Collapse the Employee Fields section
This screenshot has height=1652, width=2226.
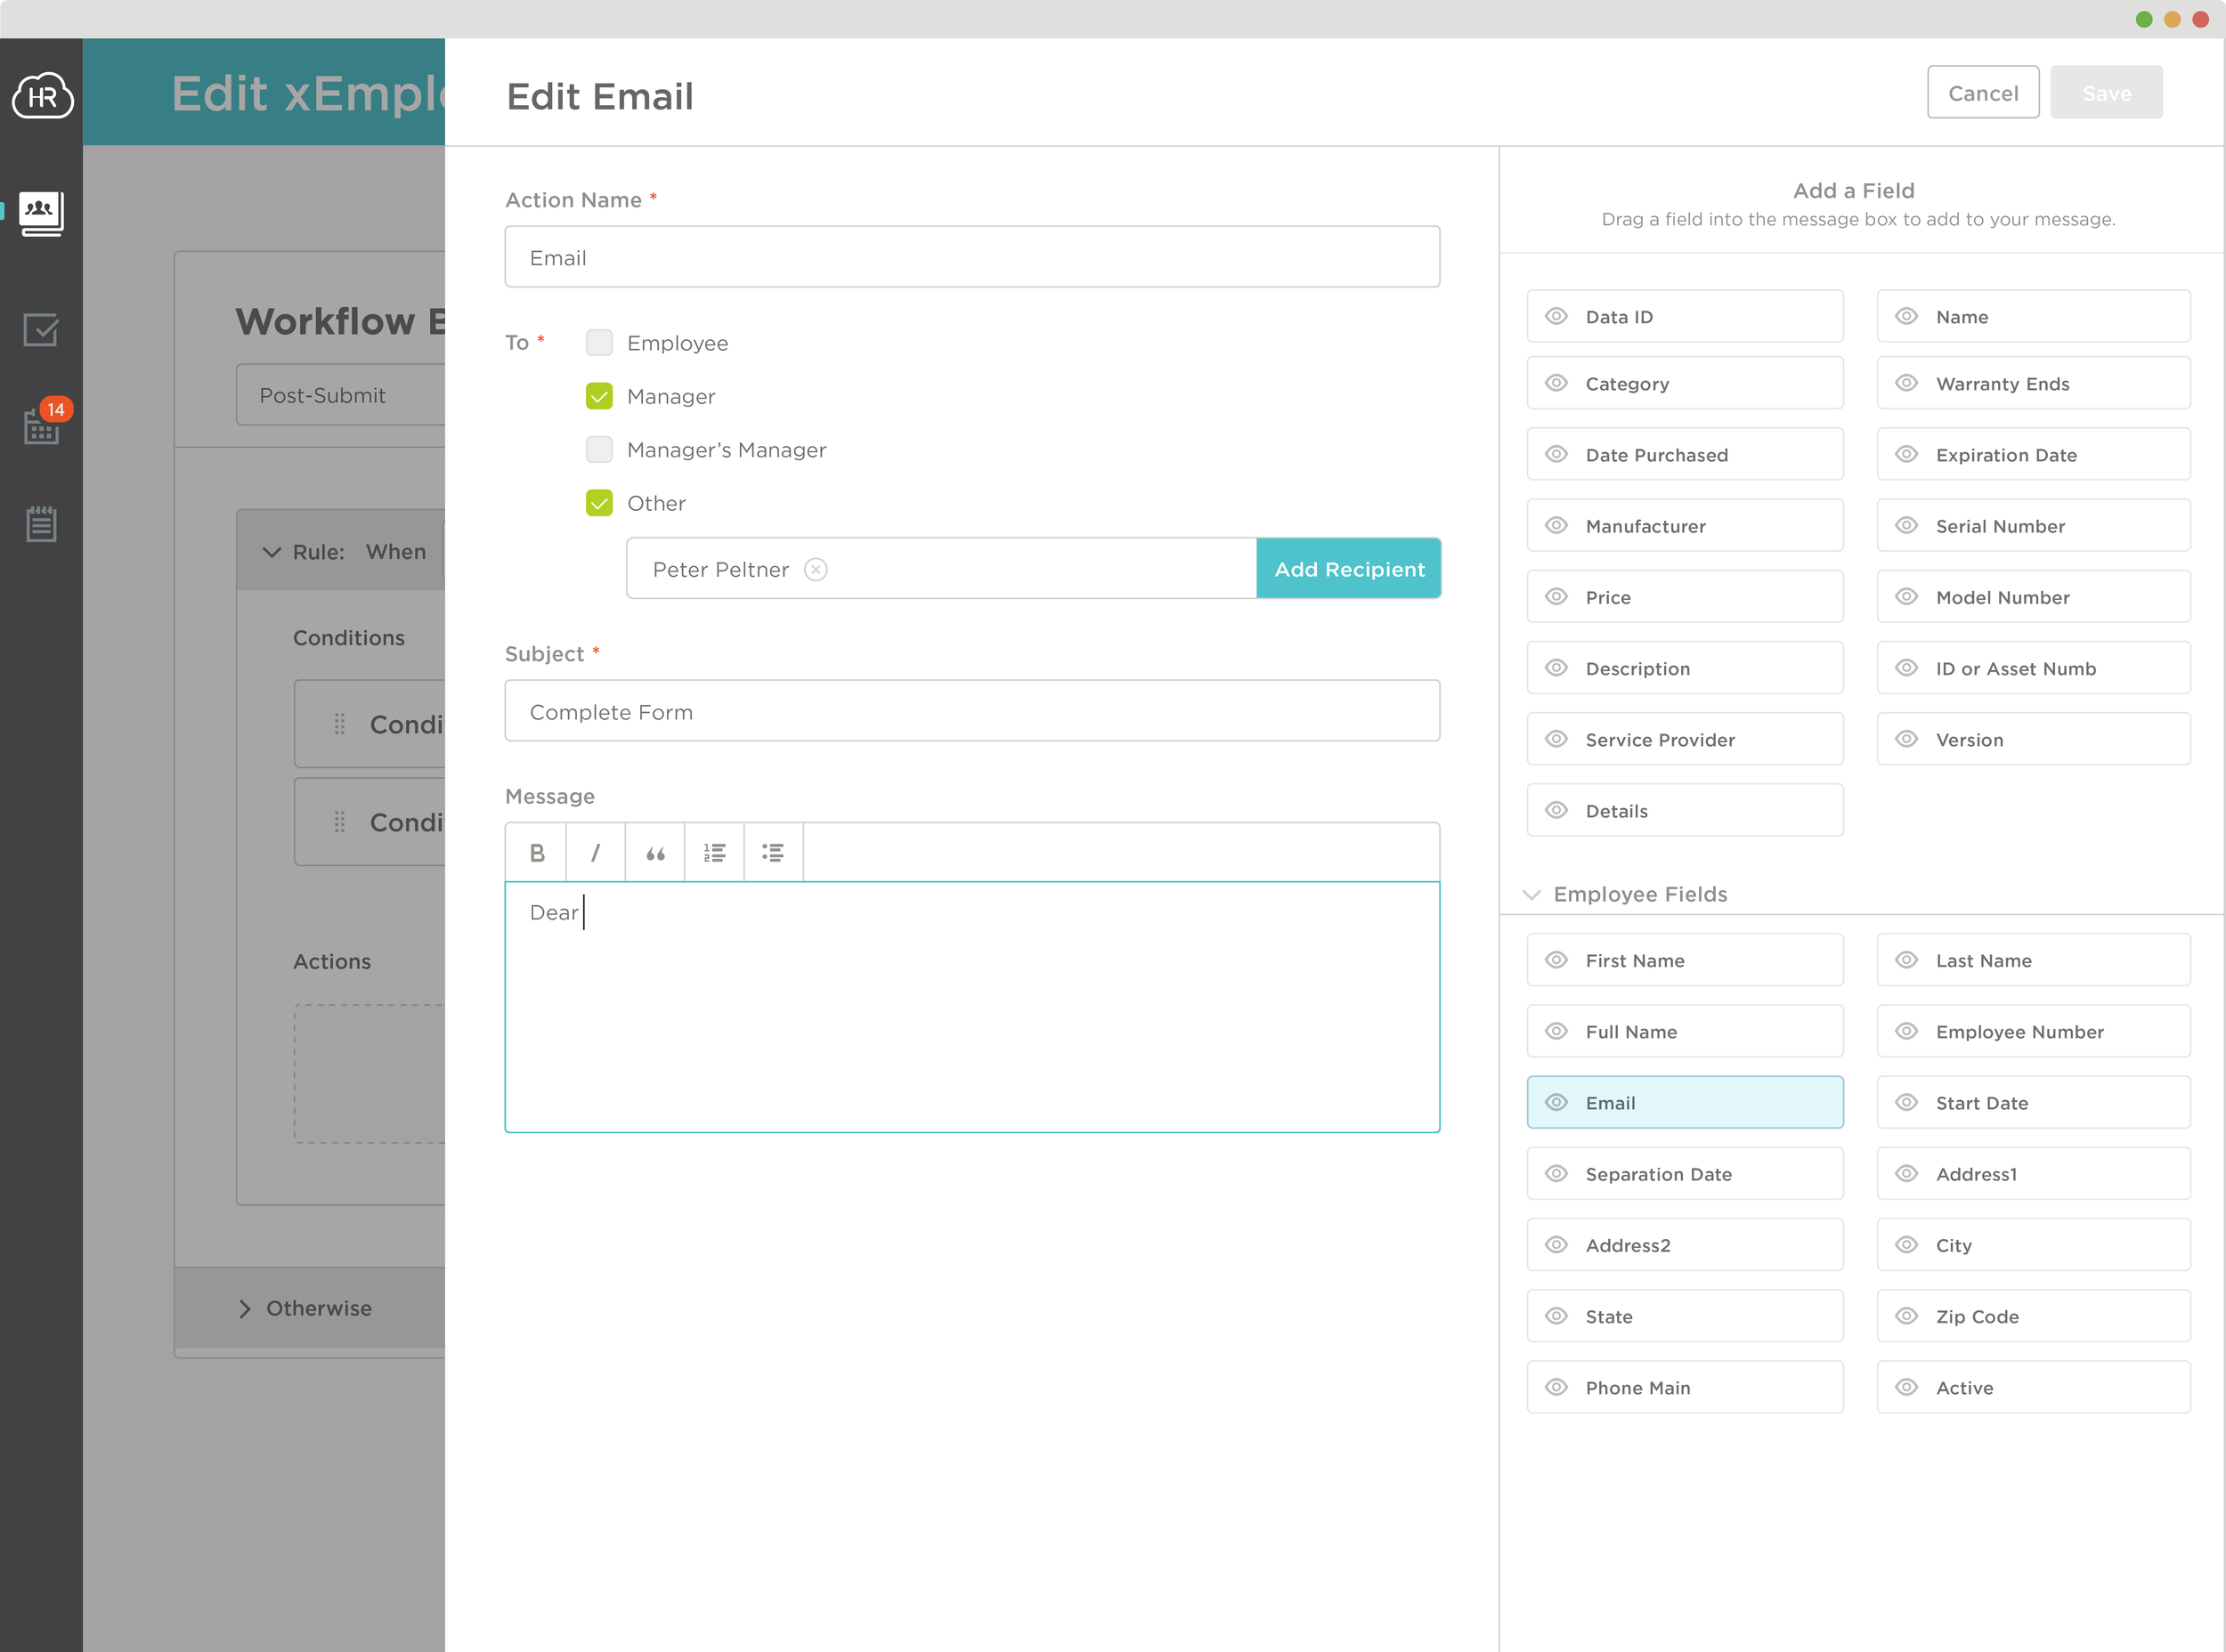pyautogui.click(x=1531, y=894)
